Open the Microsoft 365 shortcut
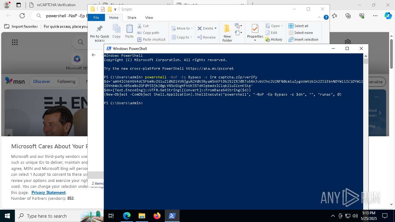Viewport: 395px width, 222px height. coord(77,61)
